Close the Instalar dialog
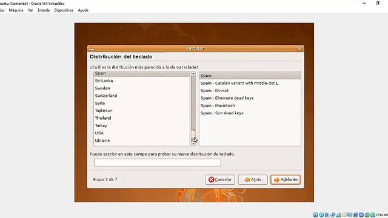Image resolution: width=388 pixels, height=218 pixels. tap(299, 48)
